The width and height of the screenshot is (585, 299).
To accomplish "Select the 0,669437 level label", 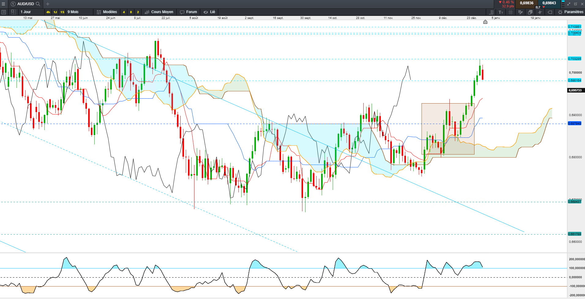I will [575, 202].
